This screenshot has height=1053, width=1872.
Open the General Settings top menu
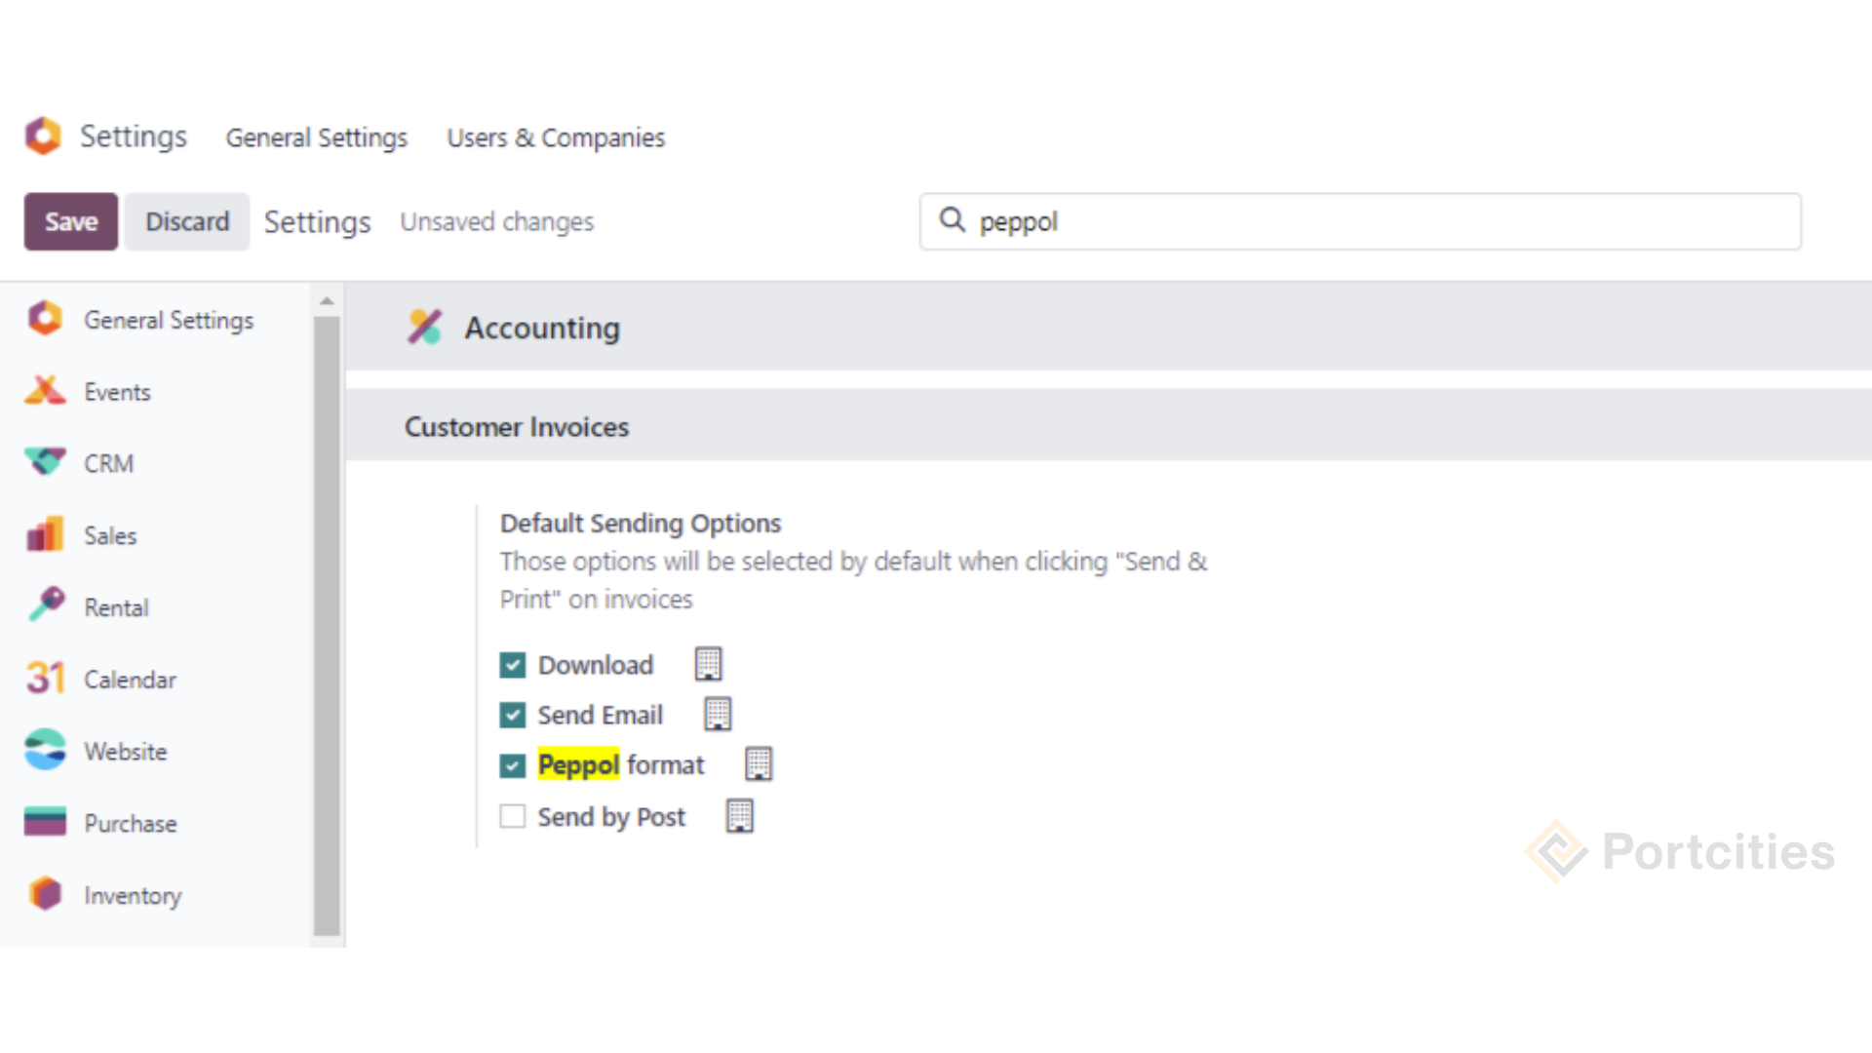click(x=316, y=137)
